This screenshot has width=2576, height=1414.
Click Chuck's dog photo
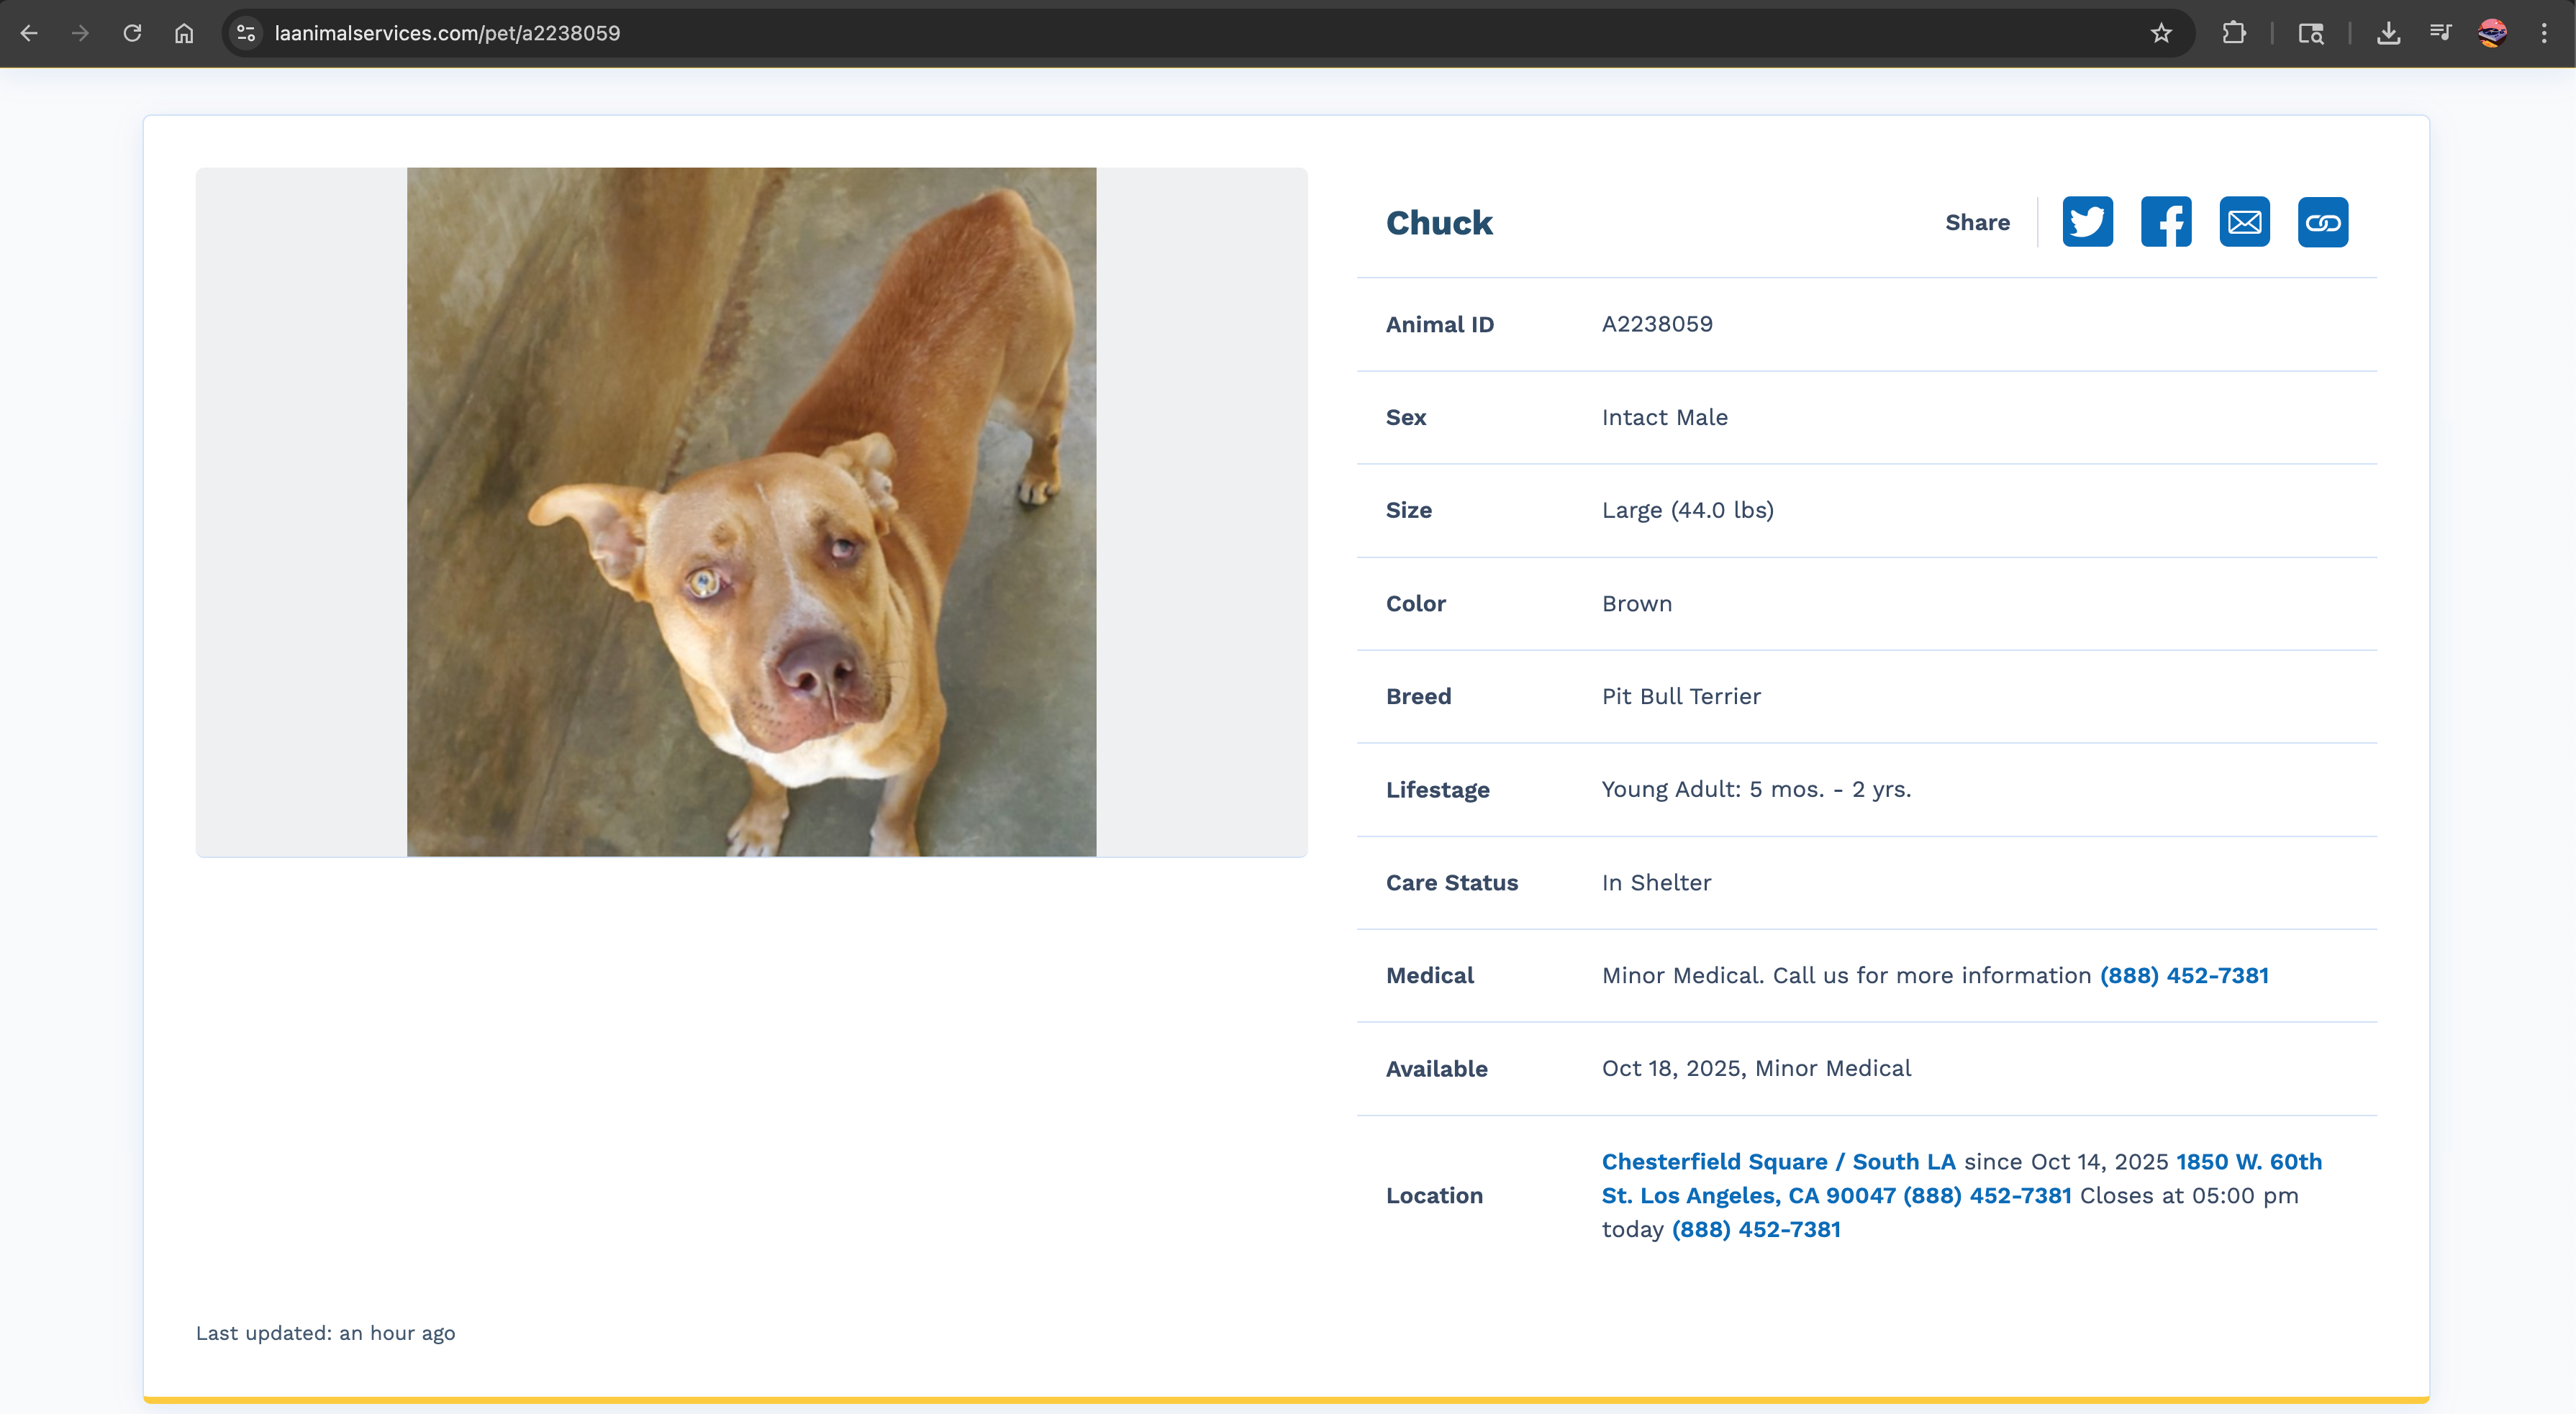tap(751, 511)
